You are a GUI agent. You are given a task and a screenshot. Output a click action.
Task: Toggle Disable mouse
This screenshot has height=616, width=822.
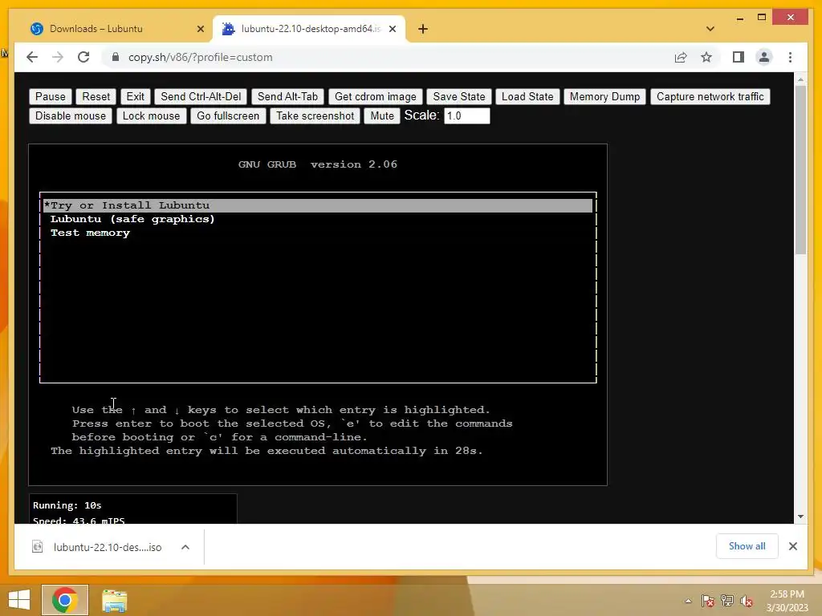(71, 115)
